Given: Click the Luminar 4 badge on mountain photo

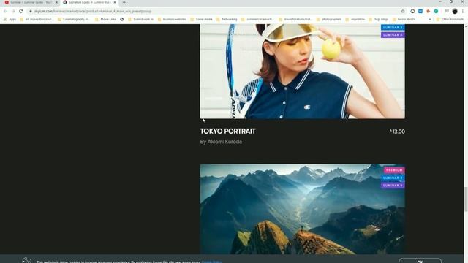Looking at the screenshot, I should click(393, 185).
